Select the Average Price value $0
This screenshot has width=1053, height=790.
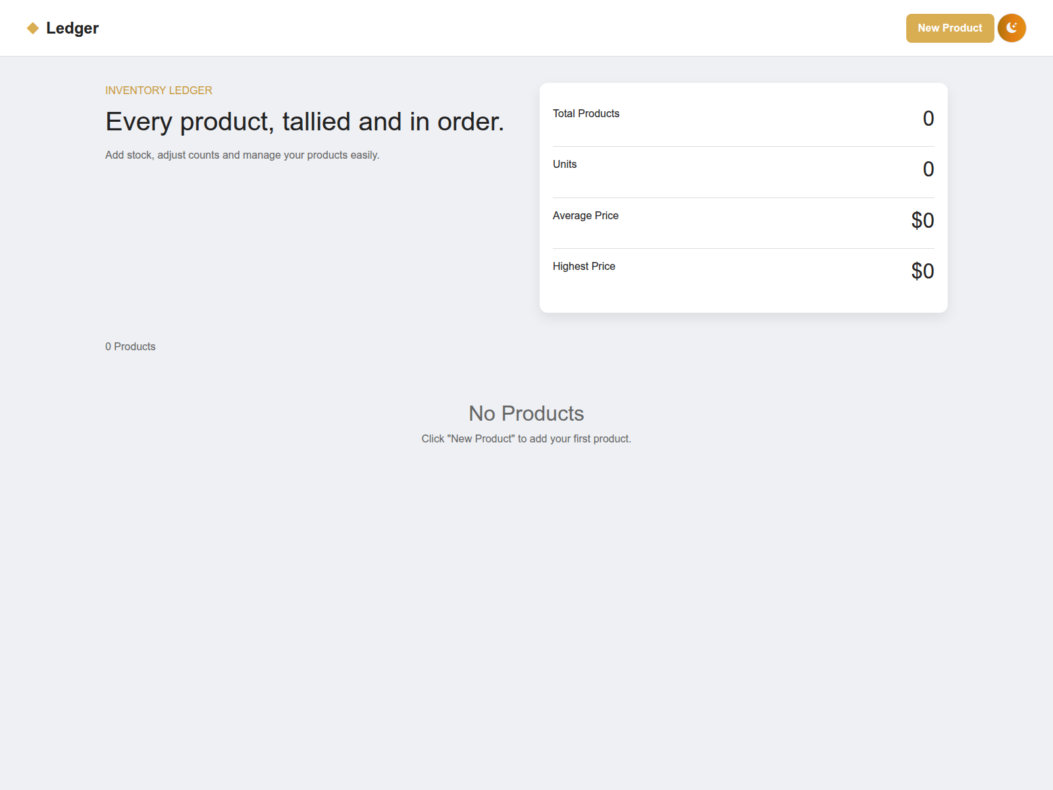(923, 221)
